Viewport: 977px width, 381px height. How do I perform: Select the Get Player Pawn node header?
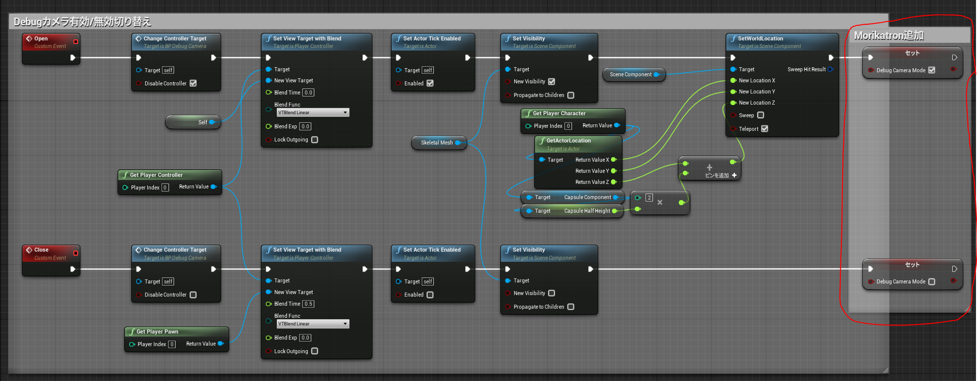click(176, 331)
